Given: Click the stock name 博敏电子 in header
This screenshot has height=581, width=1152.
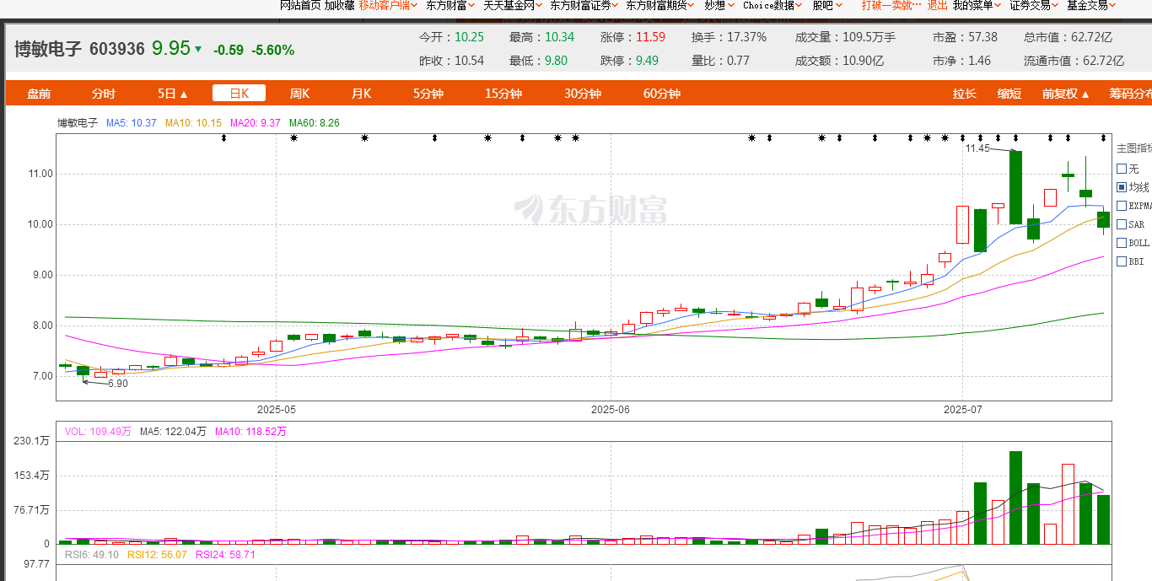Looking at the screenshot, I should click(48, 49).
